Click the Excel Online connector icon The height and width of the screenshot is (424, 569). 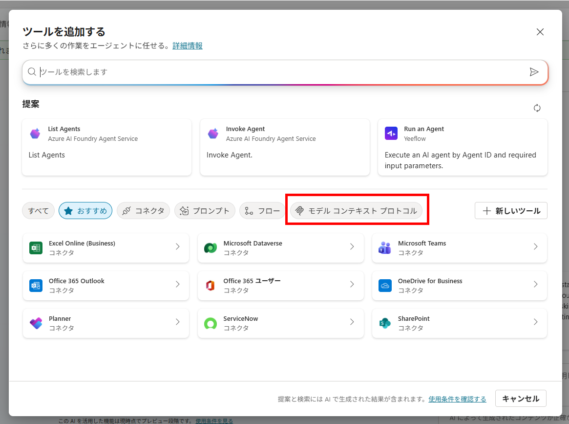tap(36, 248)
